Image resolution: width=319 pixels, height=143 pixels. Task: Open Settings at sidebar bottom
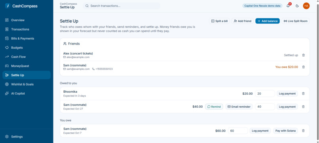click(27, 137)
